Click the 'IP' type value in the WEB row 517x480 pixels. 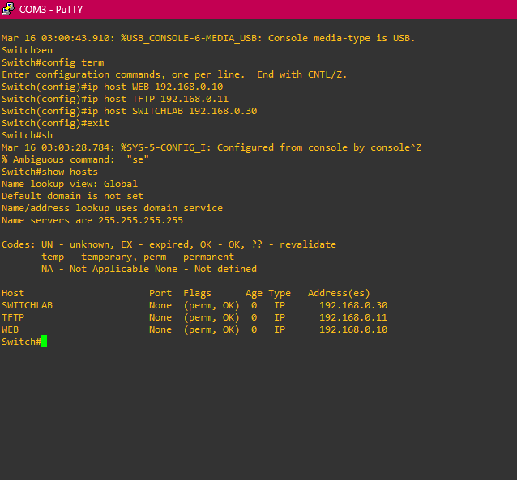pyautogui.click(x=280, y=329)
